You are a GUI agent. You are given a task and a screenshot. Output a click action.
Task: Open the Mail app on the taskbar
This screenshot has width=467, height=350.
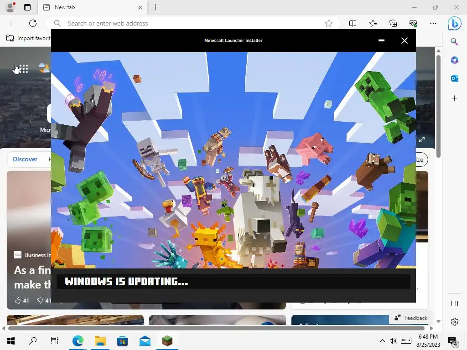[x=145, y=341]
